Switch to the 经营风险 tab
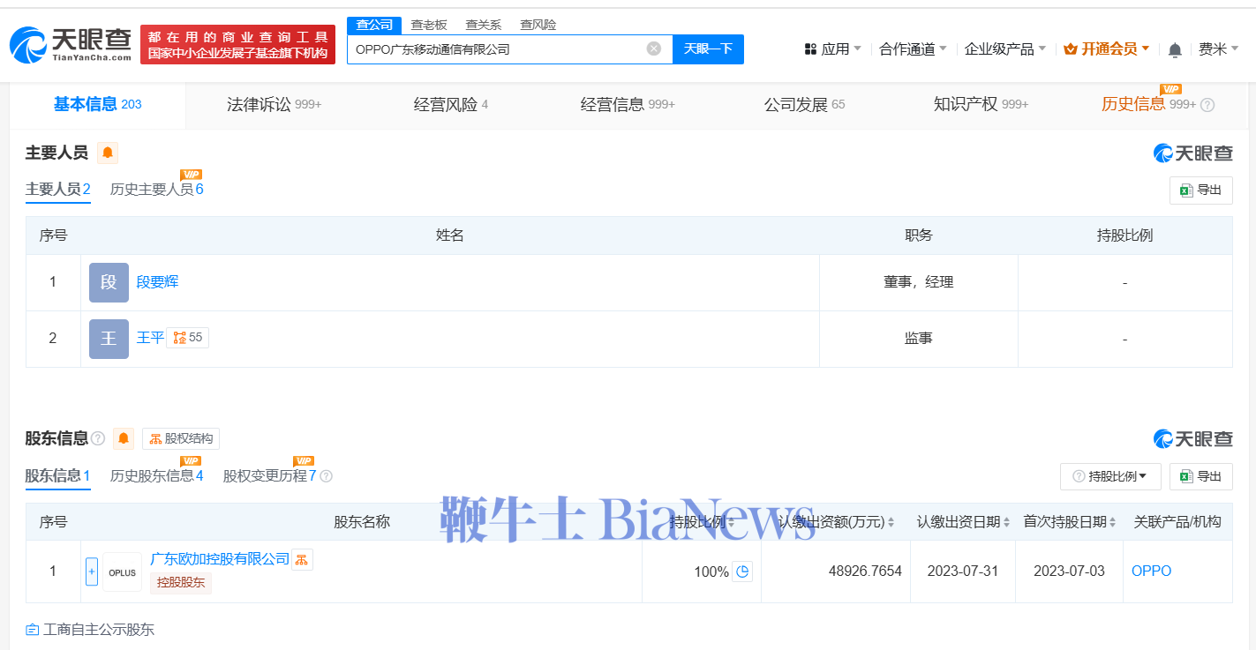The width and height of the screenshot is (1256, 650). tap(451, 105)
